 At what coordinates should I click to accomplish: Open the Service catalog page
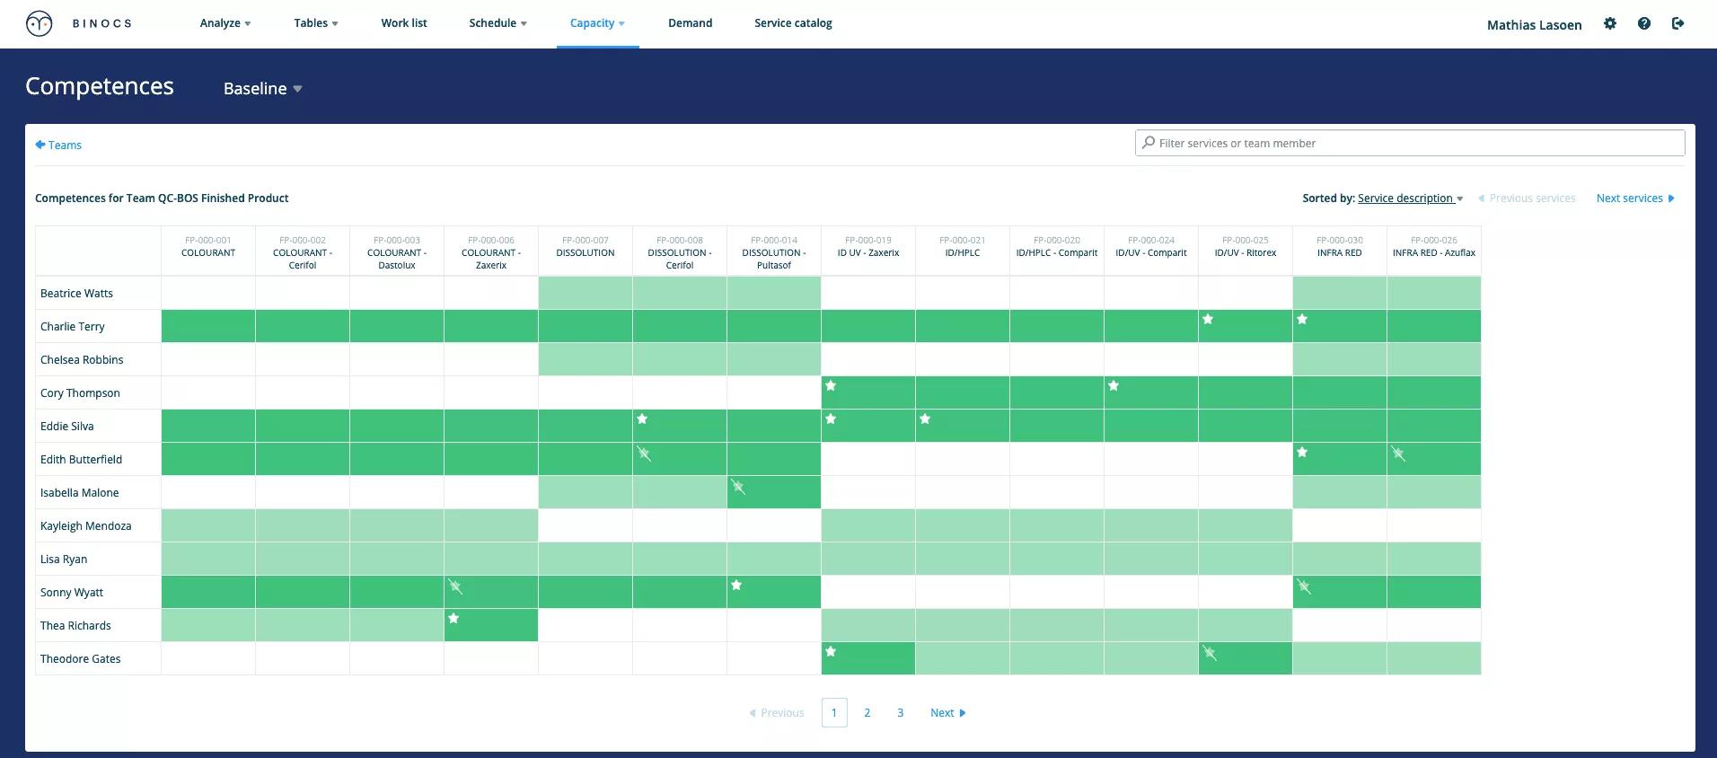pyautogui.click(x=793, y=23)
